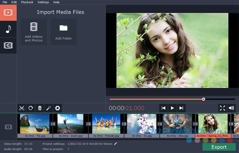Click the Add Folder button
This screenshot has height=153, width=239.
[x=63, y=32]
